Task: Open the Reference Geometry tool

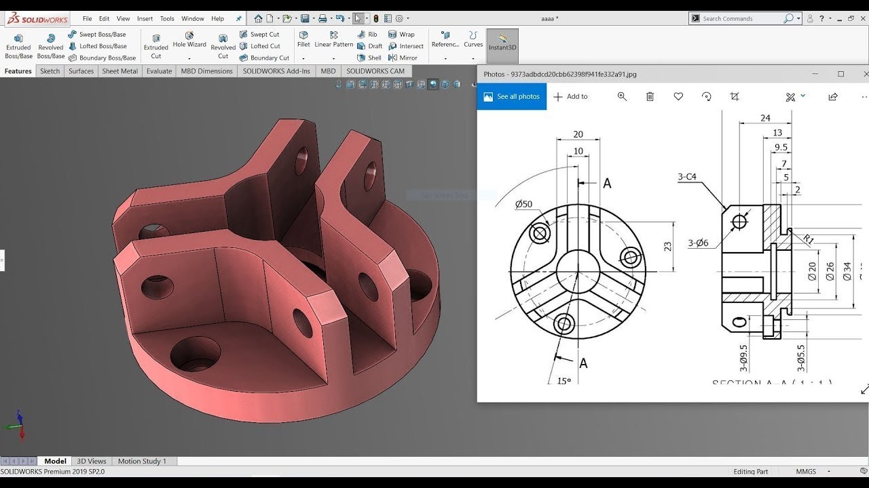Action: click(x=445, y=40)
